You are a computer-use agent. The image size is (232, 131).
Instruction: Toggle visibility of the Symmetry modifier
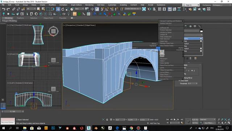coord(201,39)
